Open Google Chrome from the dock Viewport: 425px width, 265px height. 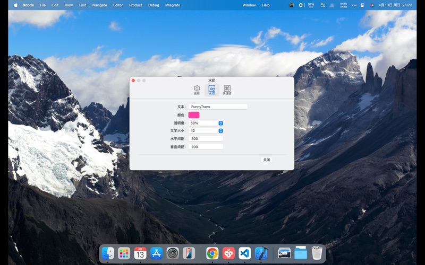point(212,253)
